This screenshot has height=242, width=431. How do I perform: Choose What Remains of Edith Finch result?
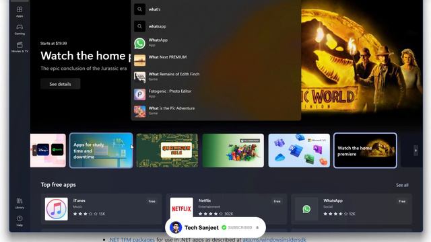tap(215, 77)
